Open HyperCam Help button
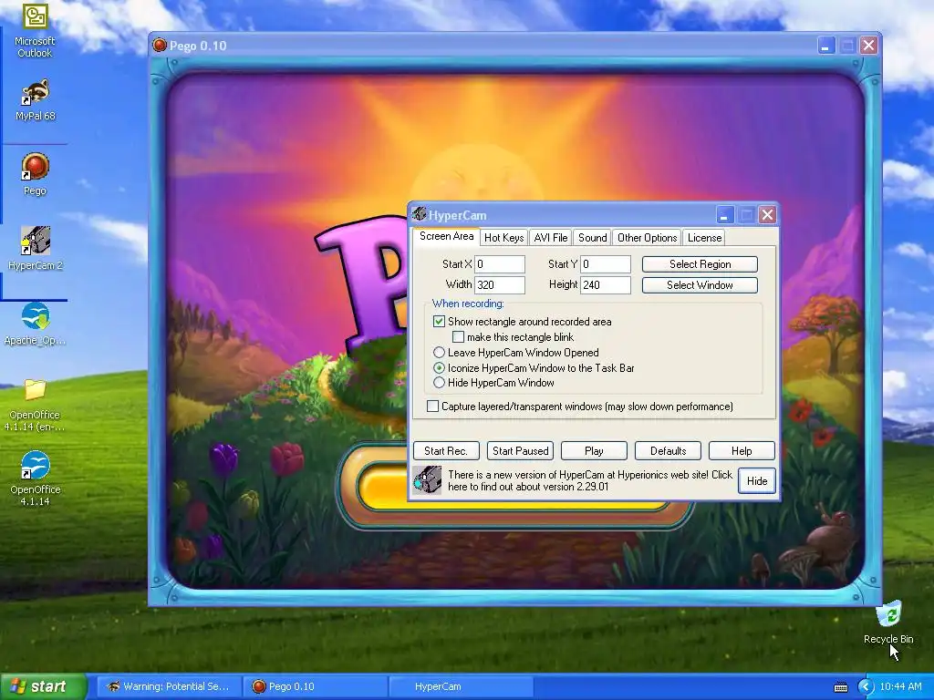 [742, 450]
